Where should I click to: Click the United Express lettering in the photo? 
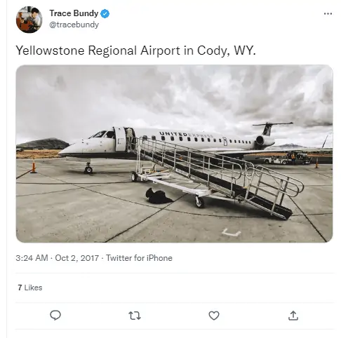coord(186,135)
